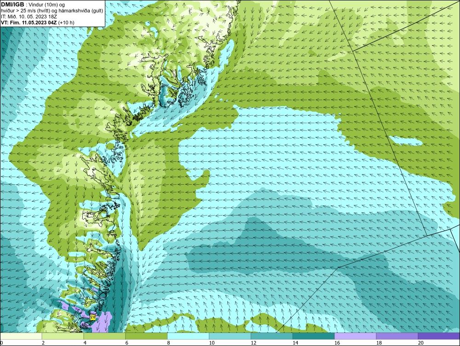Select the 4-6 m/s green legend swatch

tap(104, 336)
